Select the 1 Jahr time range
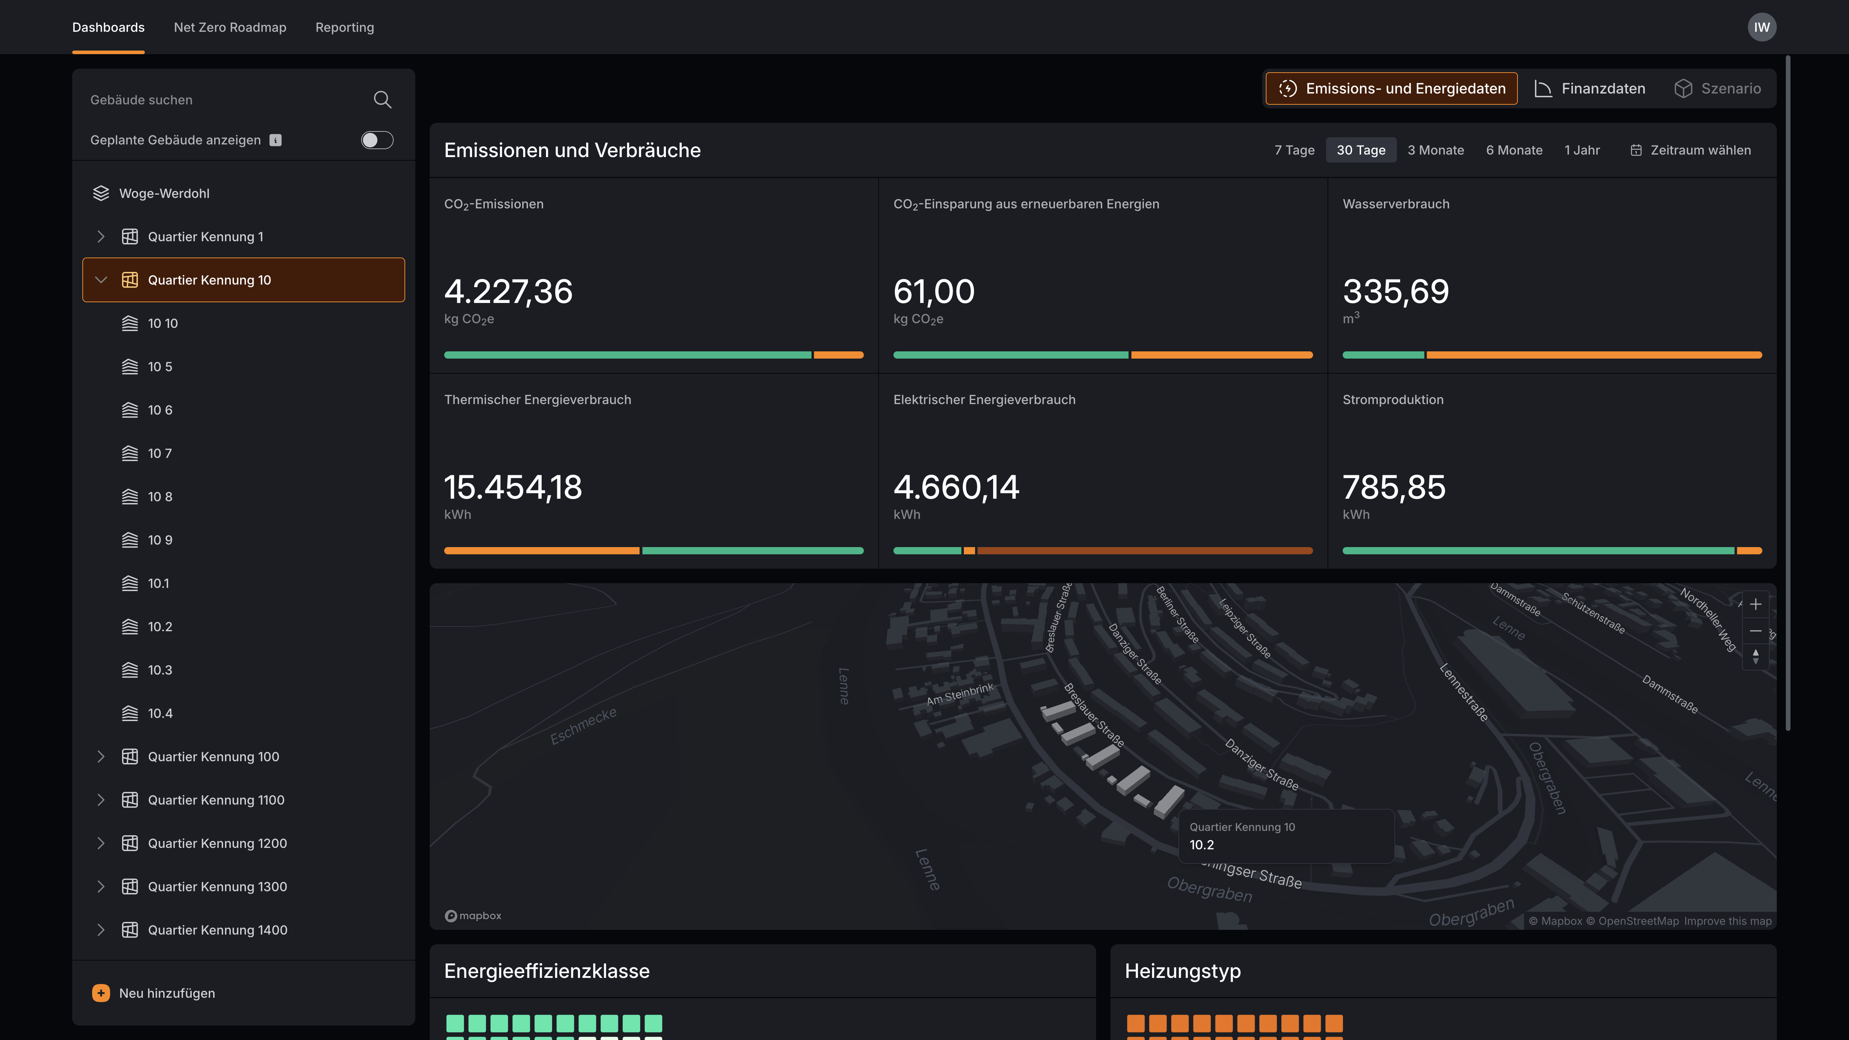The height and width of the screenshot is (1040, 1849). (1582, 150)
